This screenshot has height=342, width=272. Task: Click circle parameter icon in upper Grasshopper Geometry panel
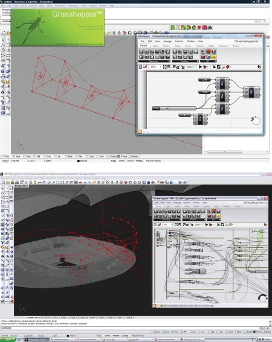(146, 52)
